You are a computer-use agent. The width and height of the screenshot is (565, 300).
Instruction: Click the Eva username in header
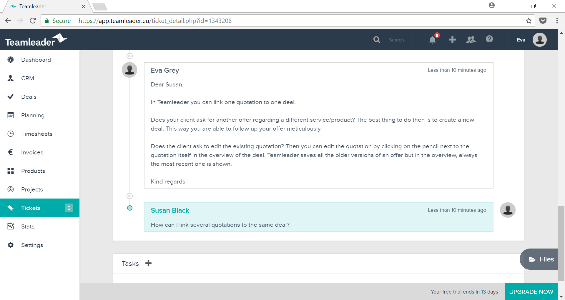[521, 40]
